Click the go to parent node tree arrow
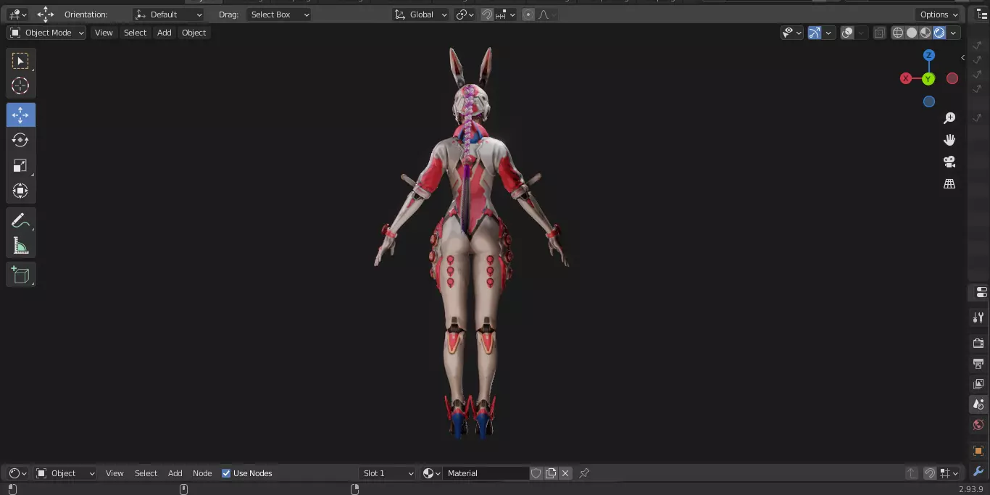990x495 pixels. click(x=912, y=473)
